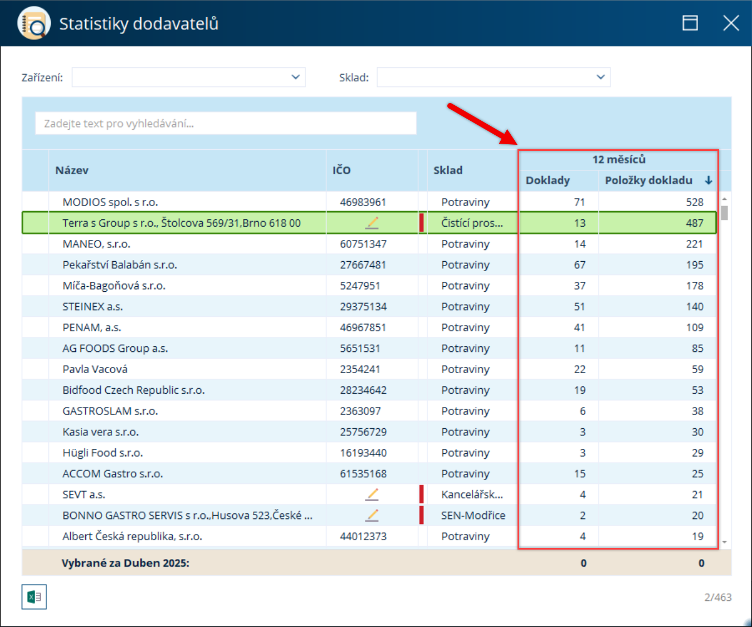Select the GASTROSLAM s.r.o. row
The image size is (752, 627).
[369, 411]
